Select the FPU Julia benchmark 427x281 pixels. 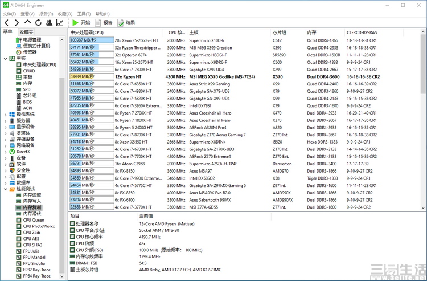pyautogui.click(x=31, y=251)
